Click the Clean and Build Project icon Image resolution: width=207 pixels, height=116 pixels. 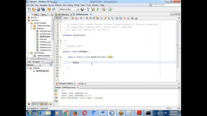tap(93, 9)
